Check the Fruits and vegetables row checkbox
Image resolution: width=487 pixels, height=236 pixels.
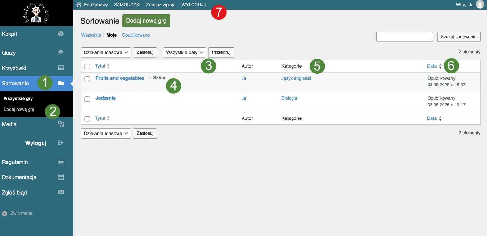[x=87, y=79]
